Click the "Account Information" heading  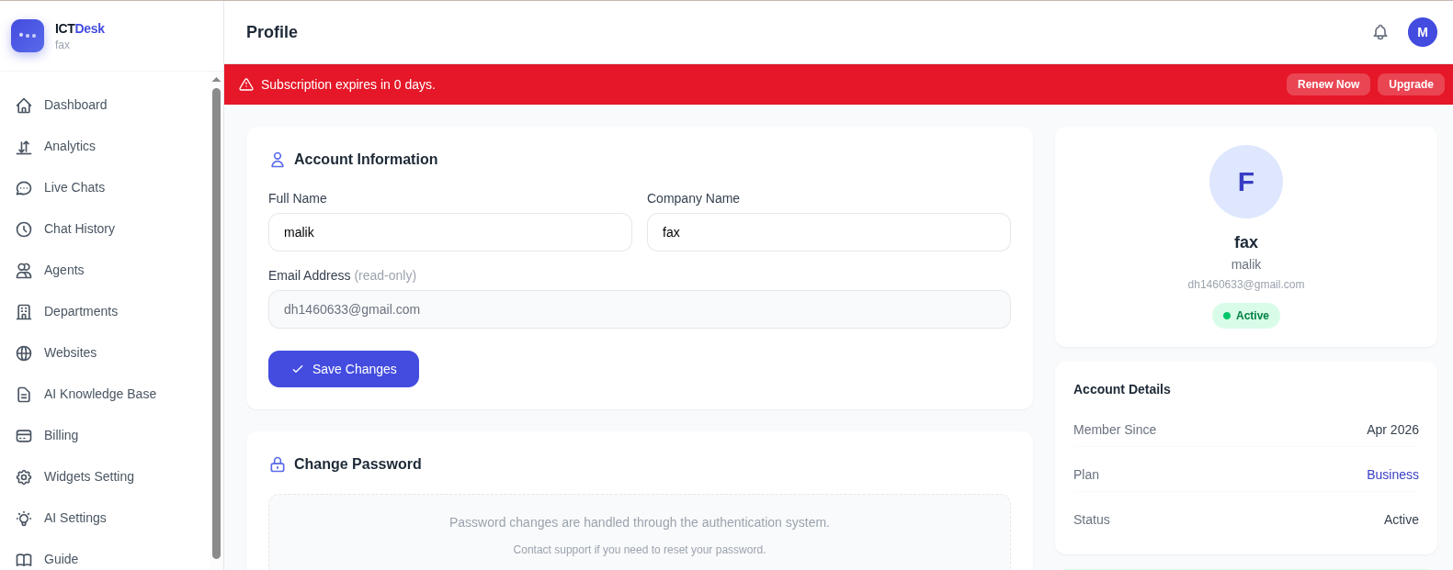coord(366,160)
